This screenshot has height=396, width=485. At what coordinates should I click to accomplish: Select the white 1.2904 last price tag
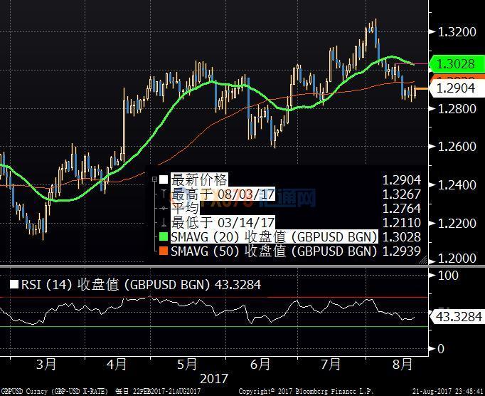click(x=455, y=89)
